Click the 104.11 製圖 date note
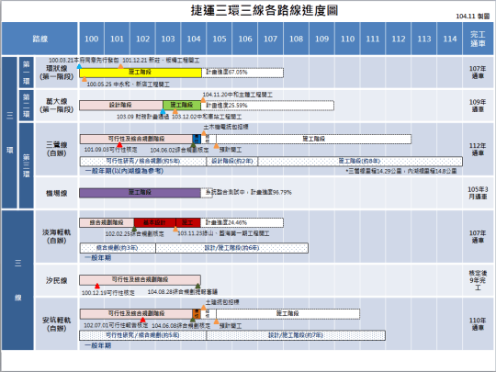This screenshot has height=372, width=496. point(473,17)
